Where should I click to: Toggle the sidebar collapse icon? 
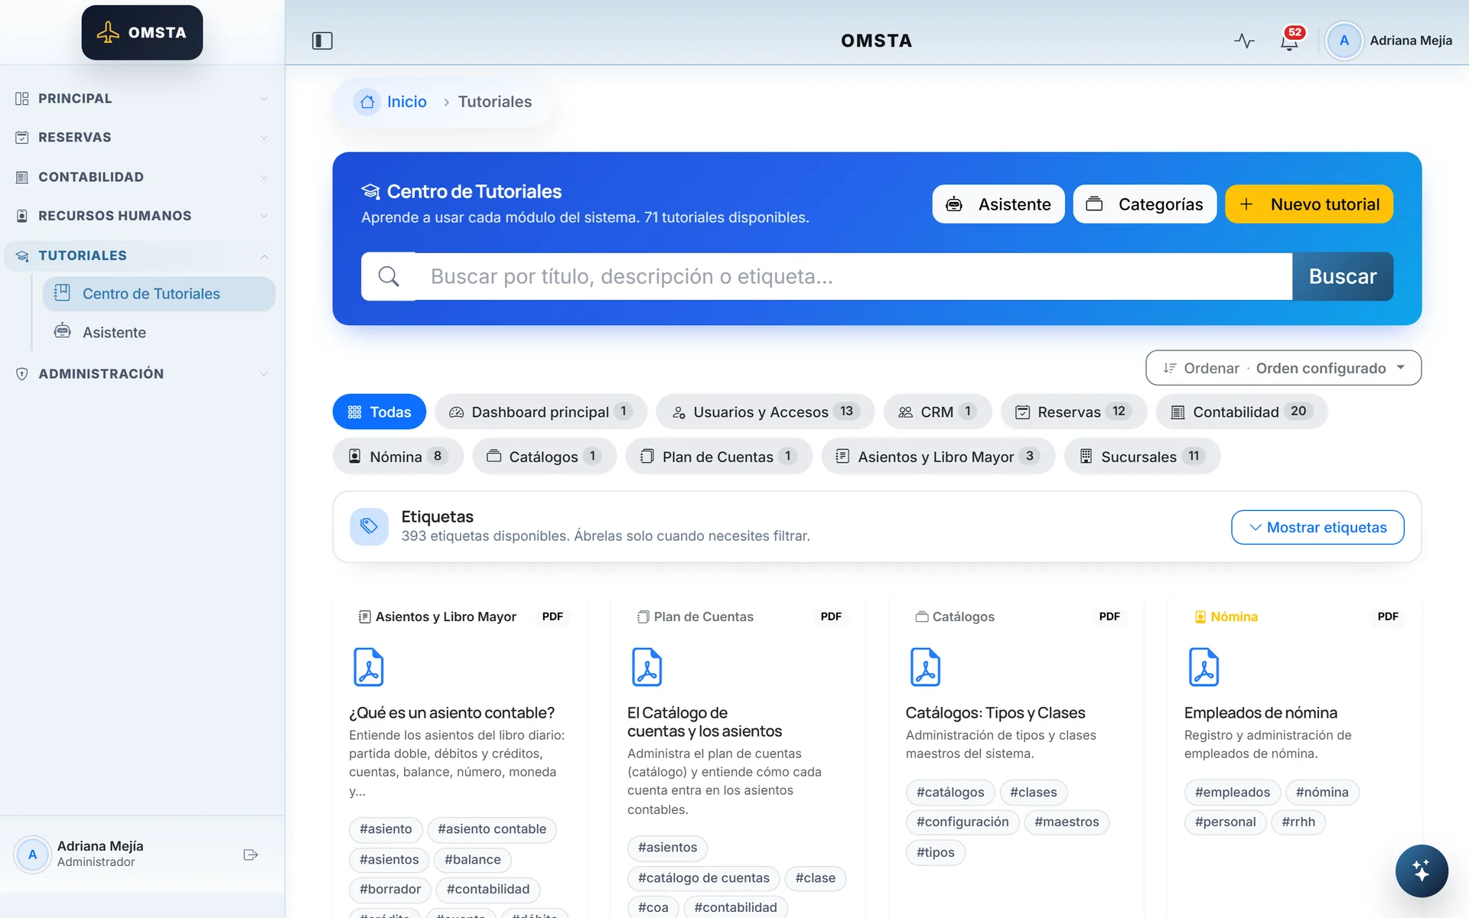coord(322,41)
